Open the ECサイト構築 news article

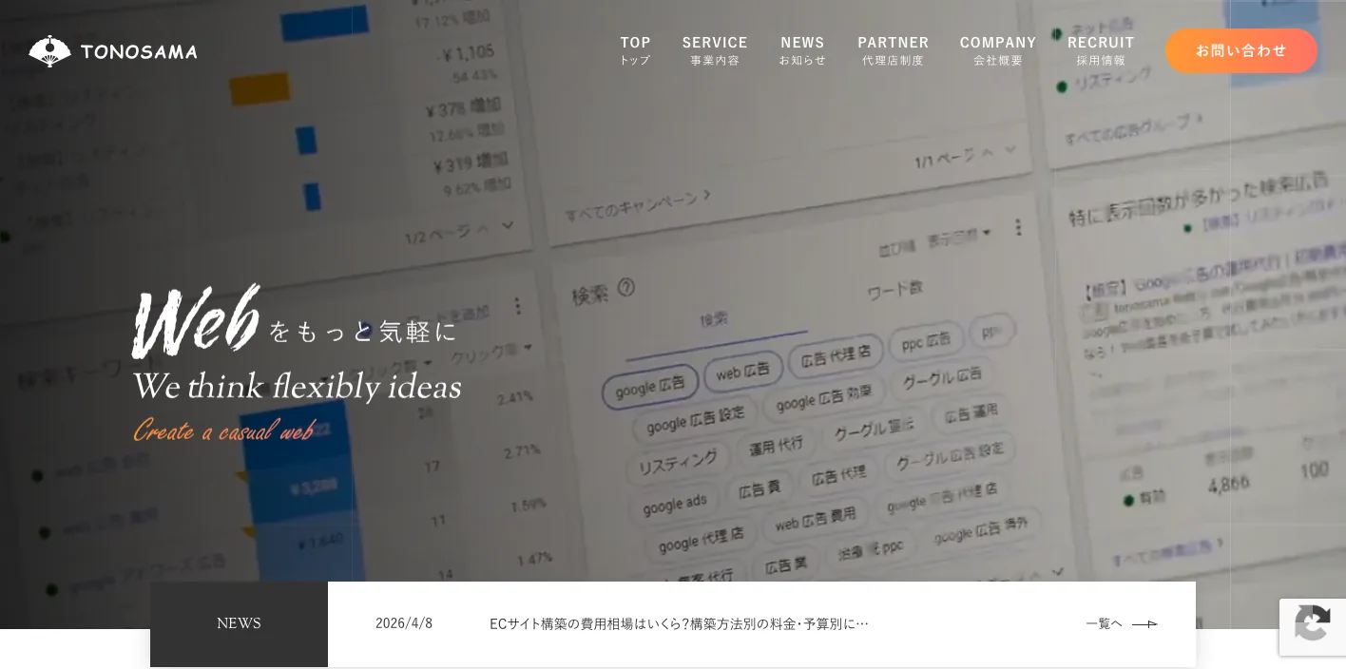tap(679, 624)
